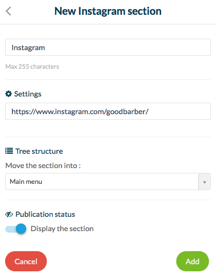Click the Settings section heading text
This screenshot has height=277, width=217.
coord(28,94)
